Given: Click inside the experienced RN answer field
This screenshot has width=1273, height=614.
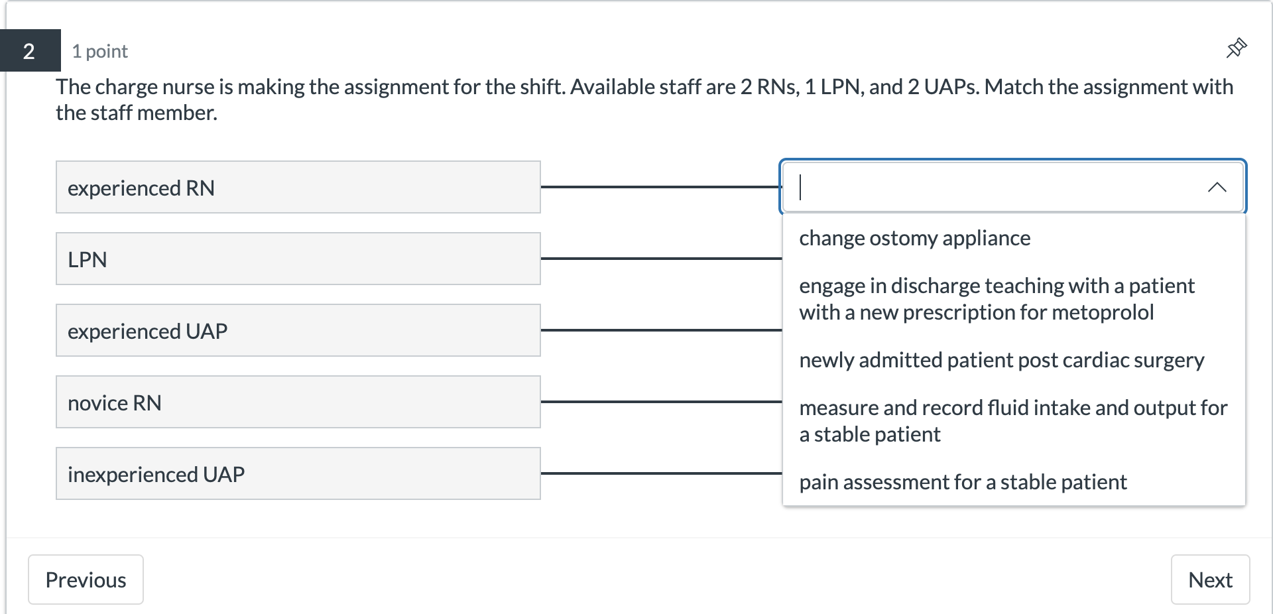Looking at the screenshot, I should 961,188.
